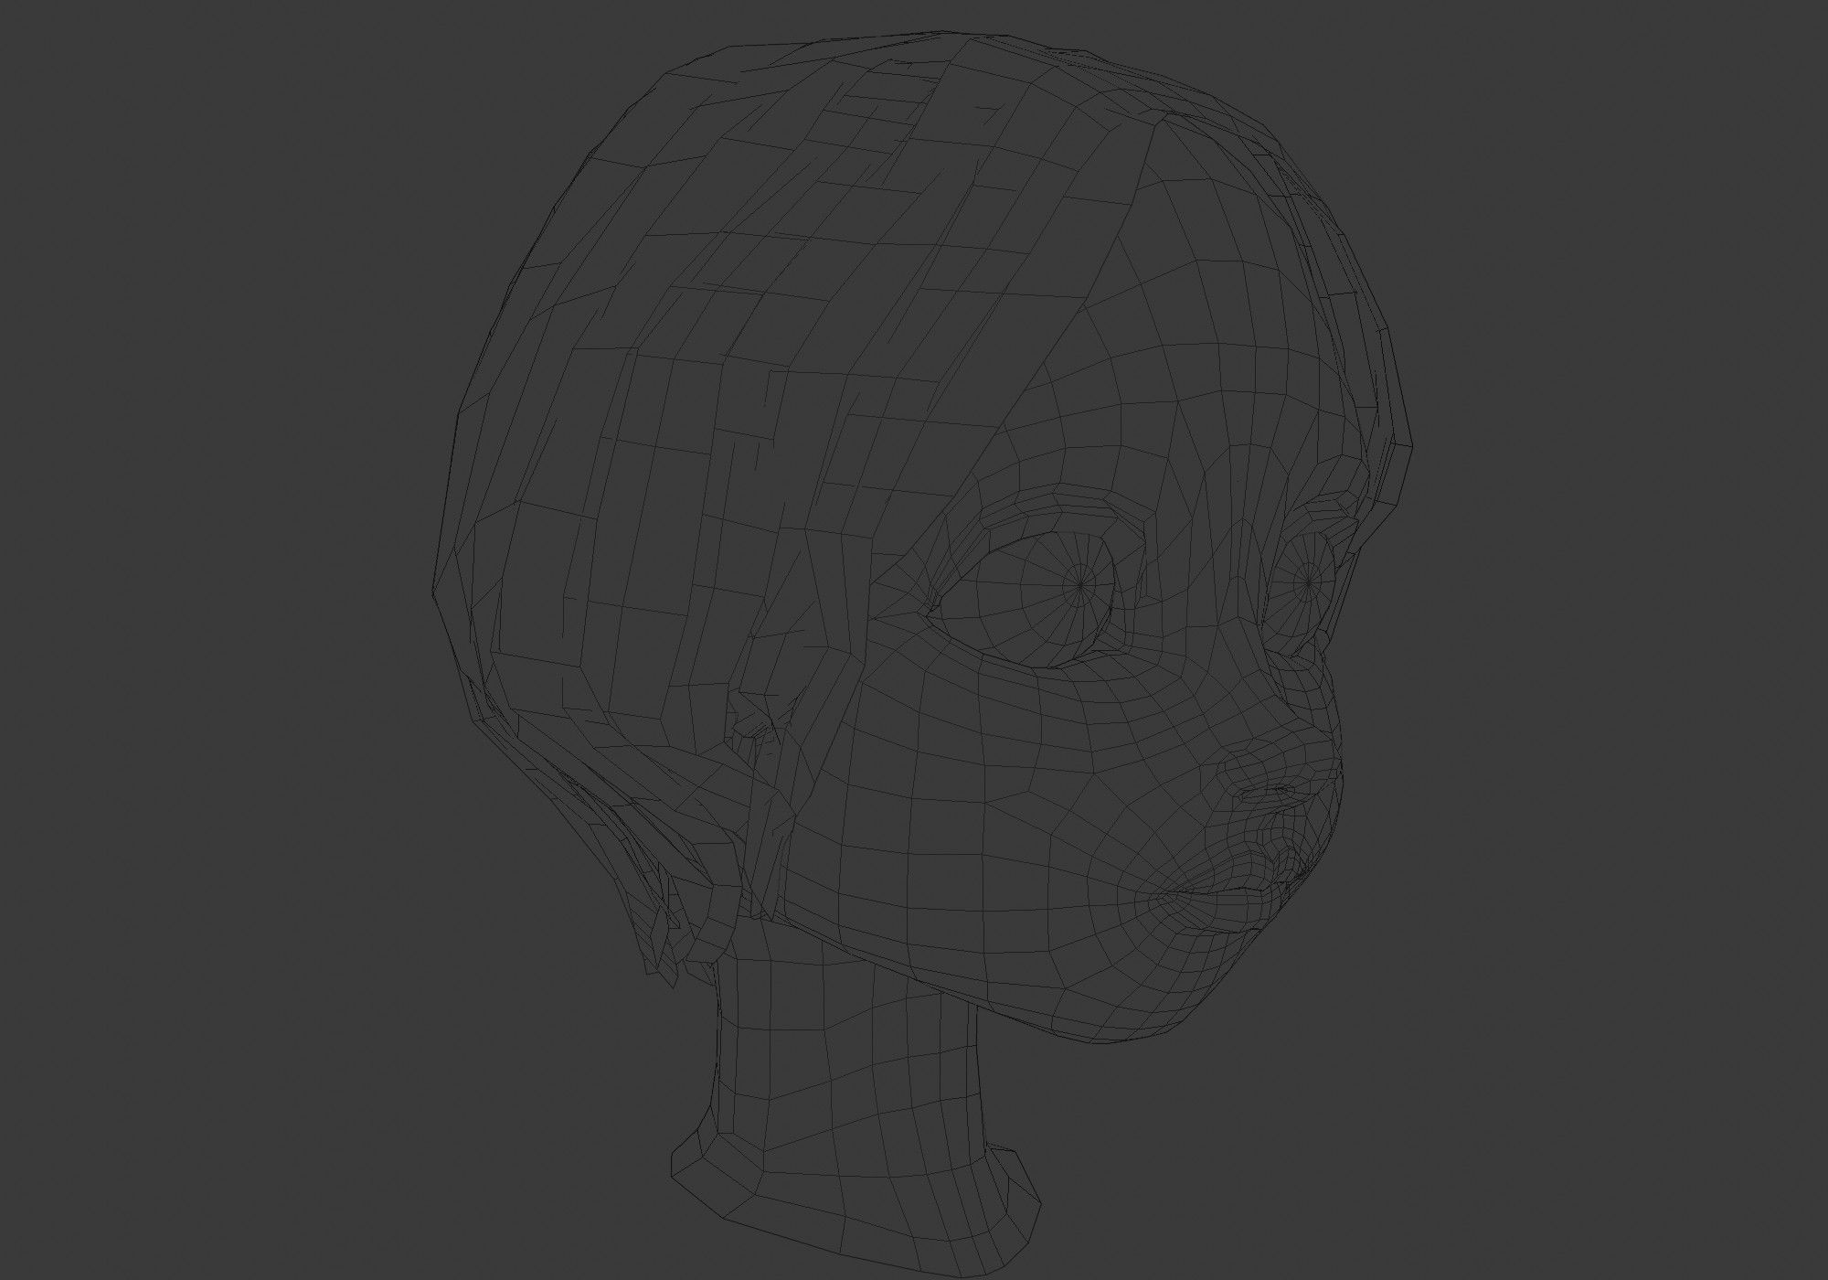Select hair on far side of face

1371,366
